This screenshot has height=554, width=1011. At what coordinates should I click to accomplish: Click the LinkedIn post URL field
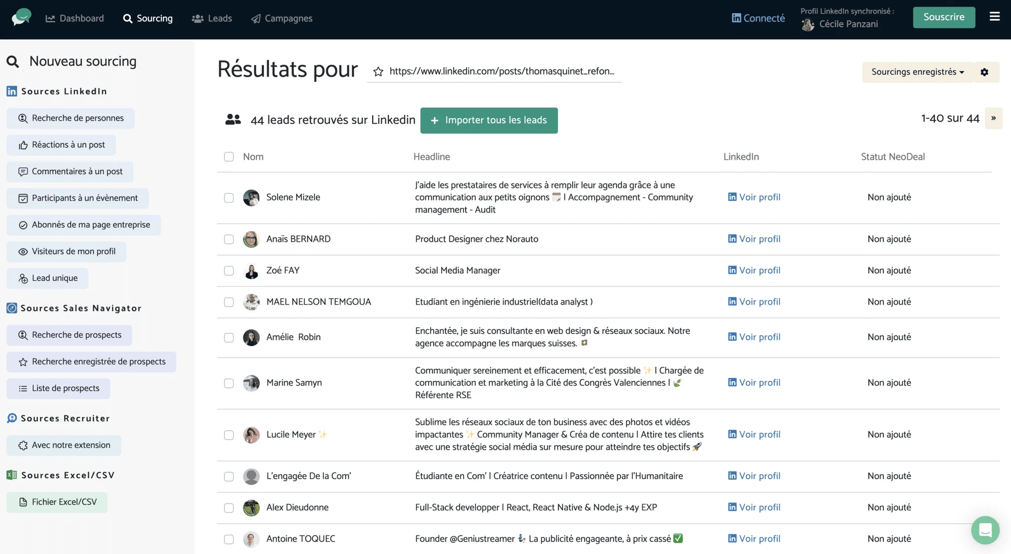click(502, 71)
